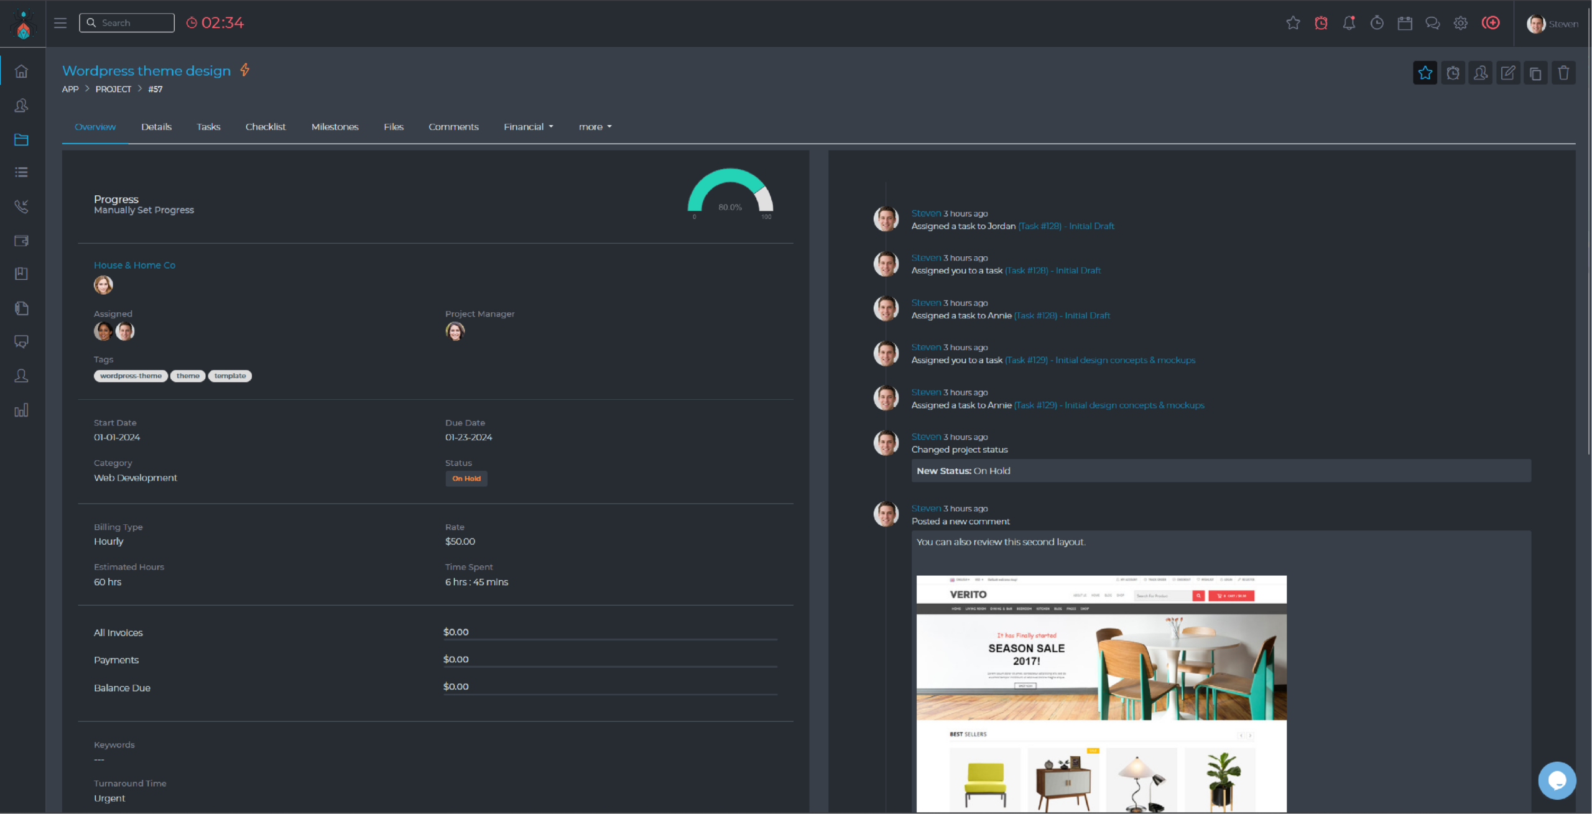1592x814 pixels.
Task: Open the settings gear icon
Action: 1461,23
